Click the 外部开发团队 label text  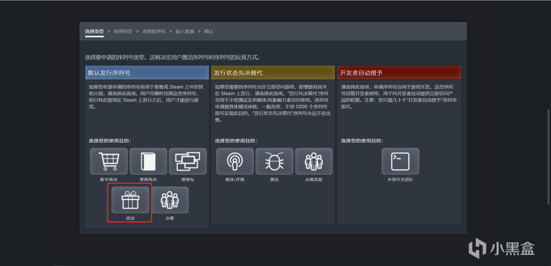click(400, 180)
